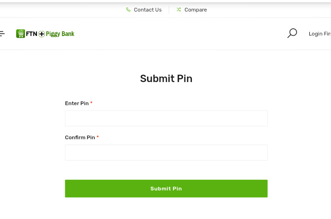Click the Confirm Pin field label
This screenshot has width=331, height=219.
80,137
